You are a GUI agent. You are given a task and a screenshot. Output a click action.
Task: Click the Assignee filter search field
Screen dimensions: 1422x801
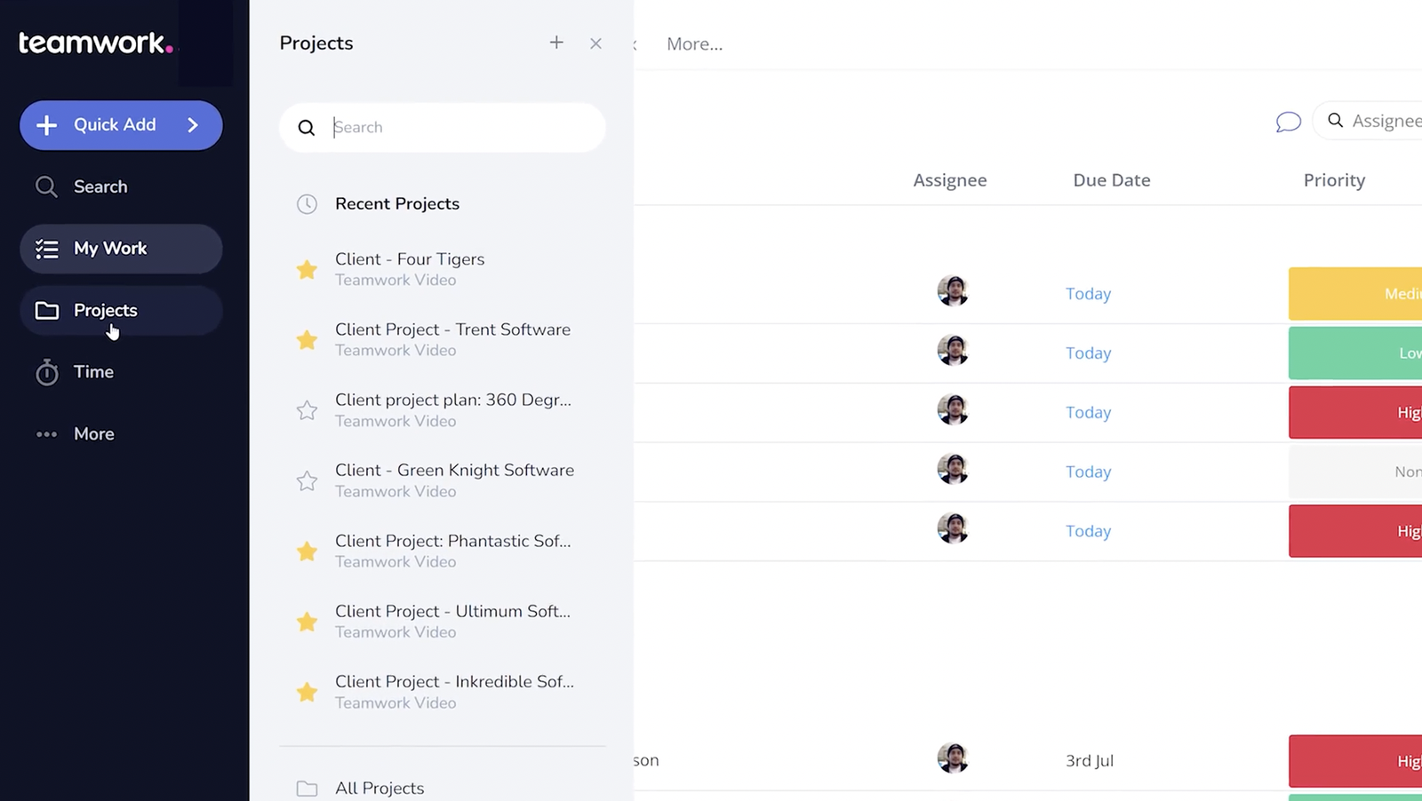tap(1370, 121)
